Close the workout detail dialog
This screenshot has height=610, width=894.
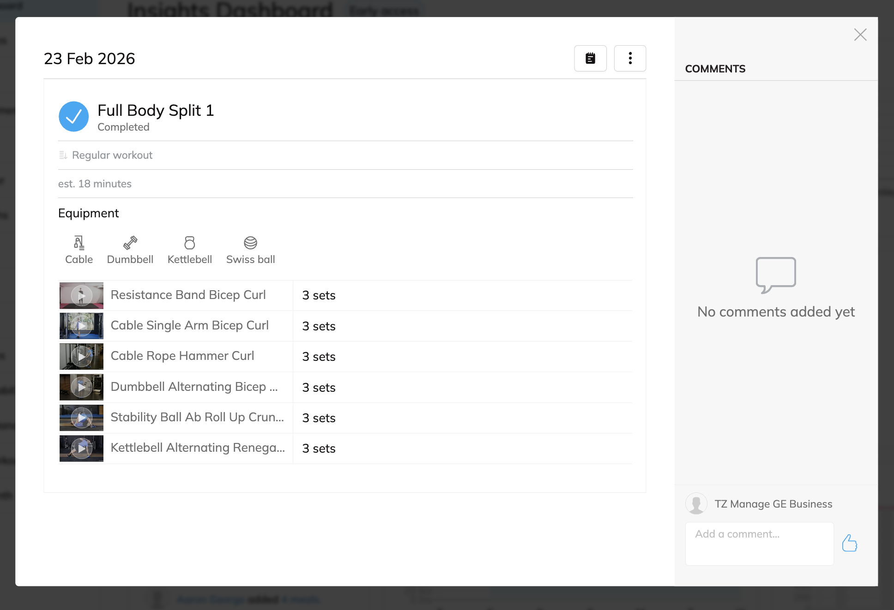[860, 35]
